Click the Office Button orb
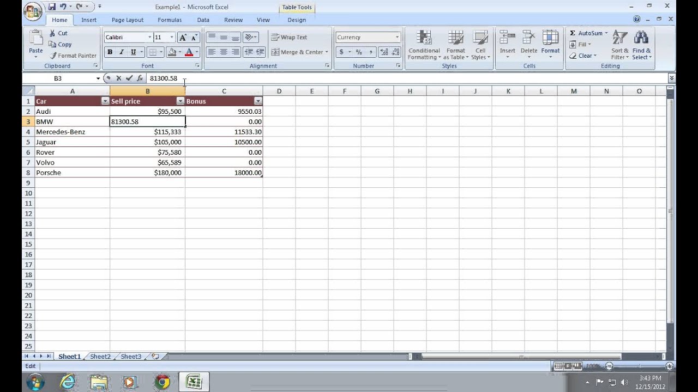 33,11
